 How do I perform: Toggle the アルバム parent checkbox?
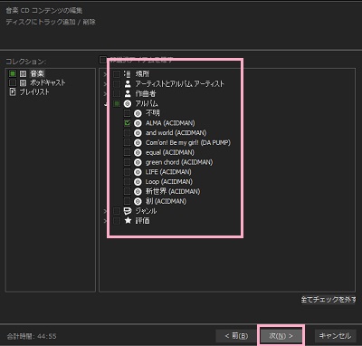click(117, 103)
